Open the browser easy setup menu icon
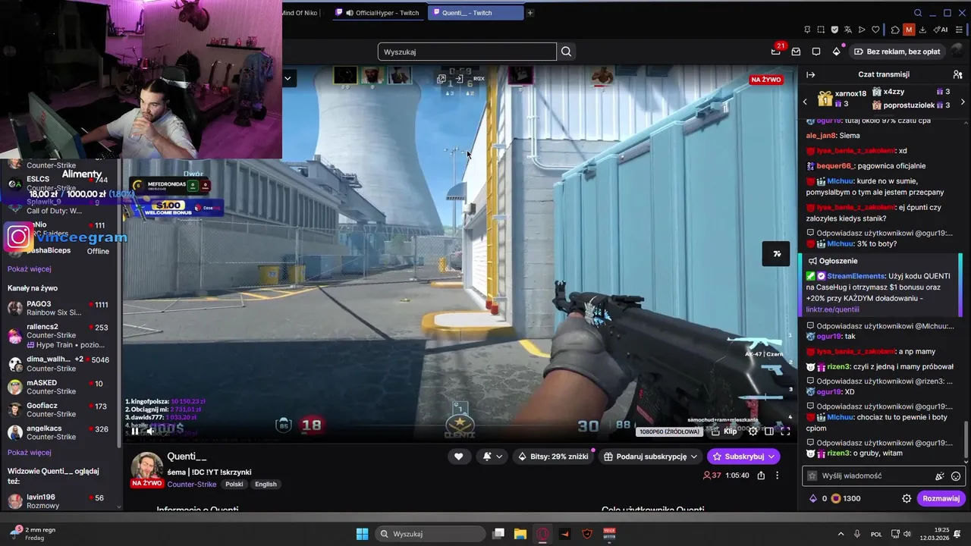This screenshot has height=546, width=971. click(x=958, y=30)
